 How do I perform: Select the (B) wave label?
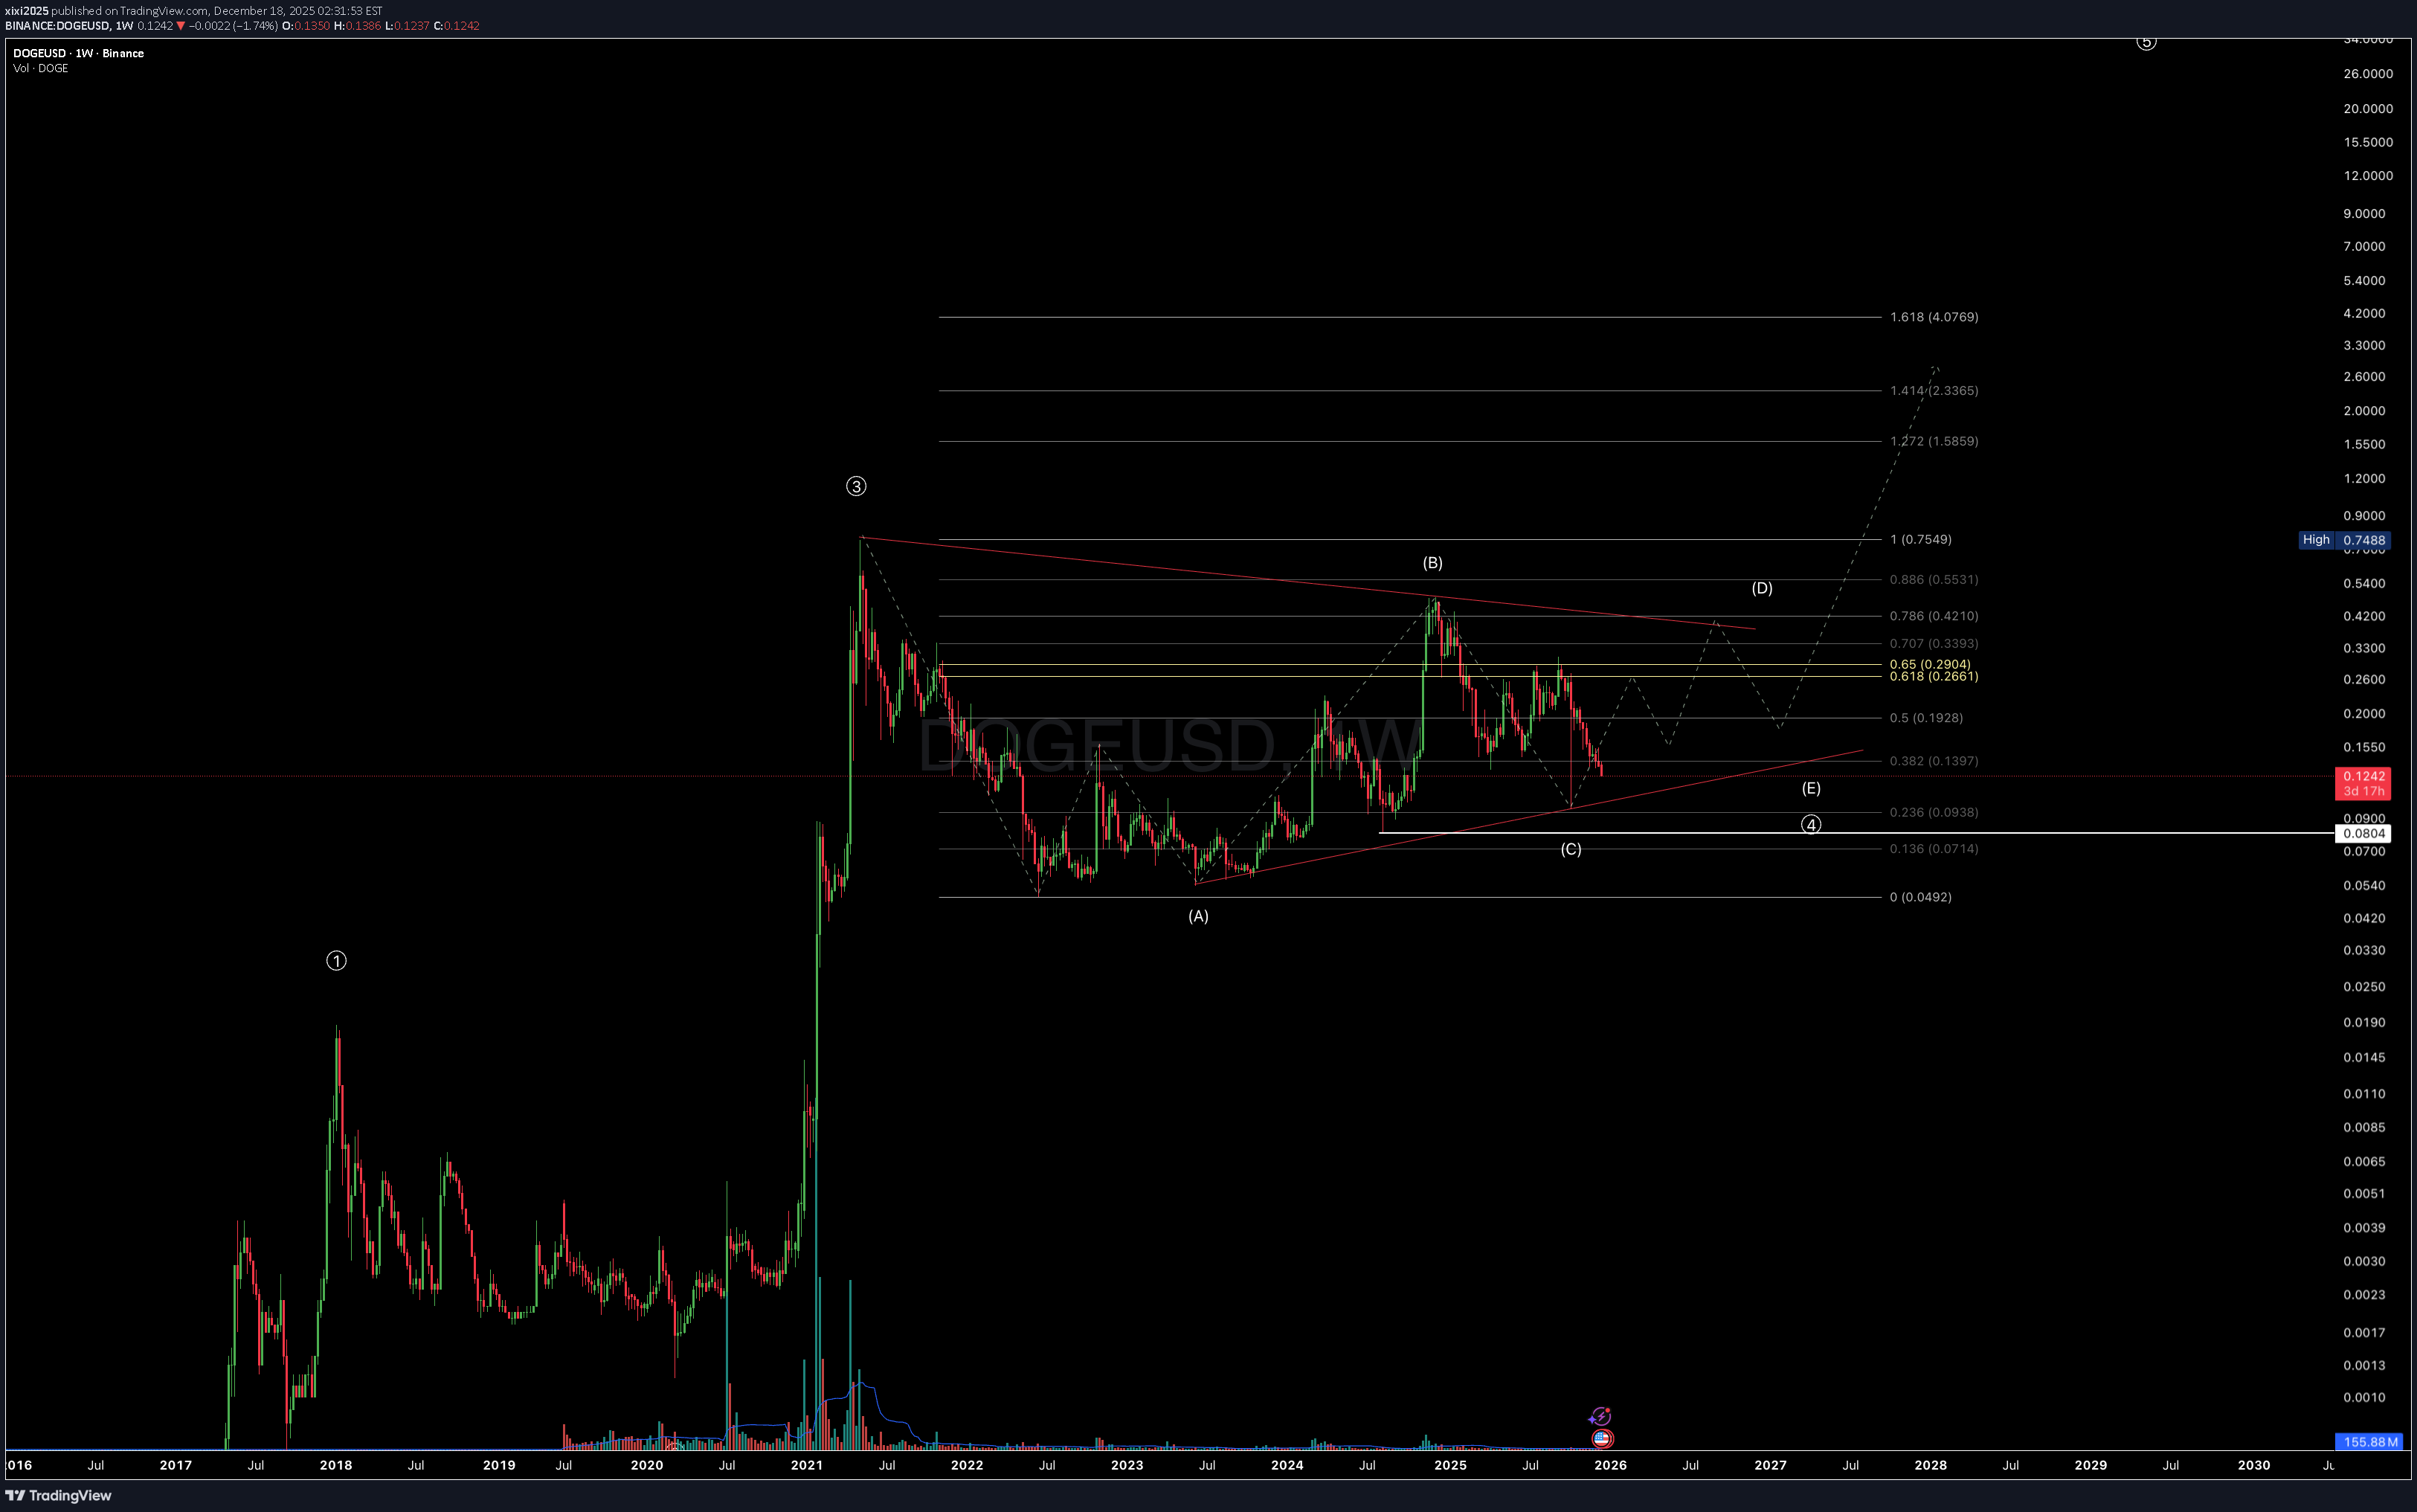coord(1432,563)
